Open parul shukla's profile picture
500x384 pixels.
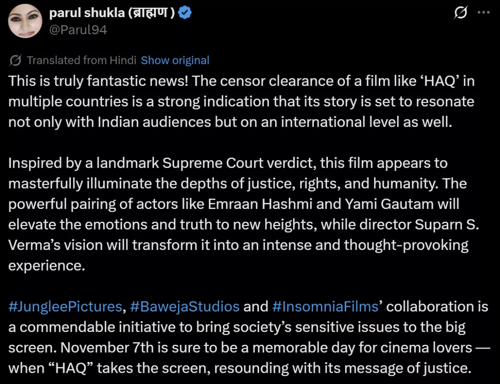(x=25, y=21)
